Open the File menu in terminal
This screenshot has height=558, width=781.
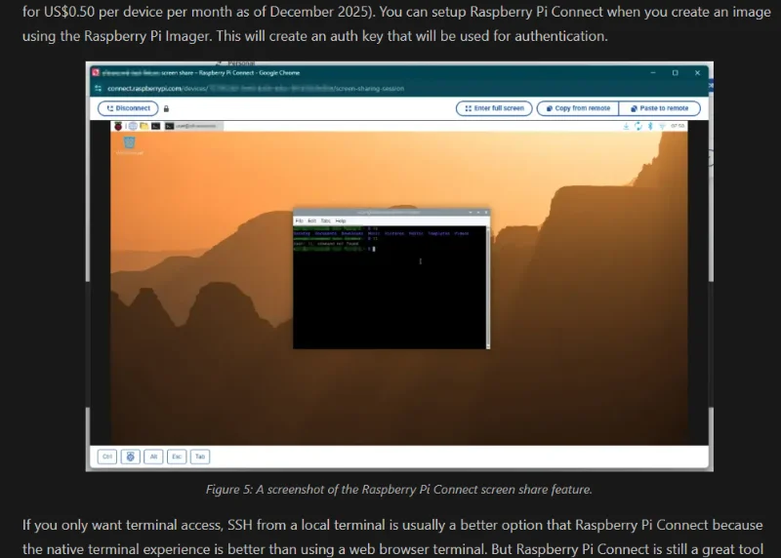[x=301, y=221]
